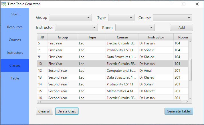Expand the Instructor dropdown
The width and height of the screenshot is (204, 125).
click(x=76, y=28)
